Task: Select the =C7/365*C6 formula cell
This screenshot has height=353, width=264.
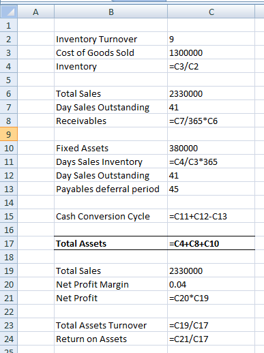Action: (x=211, y=121)
